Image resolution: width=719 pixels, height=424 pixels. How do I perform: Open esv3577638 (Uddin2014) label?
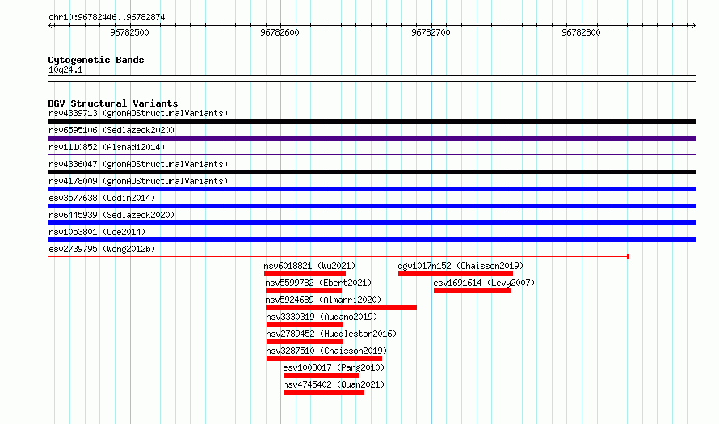(x=102, y=198)
